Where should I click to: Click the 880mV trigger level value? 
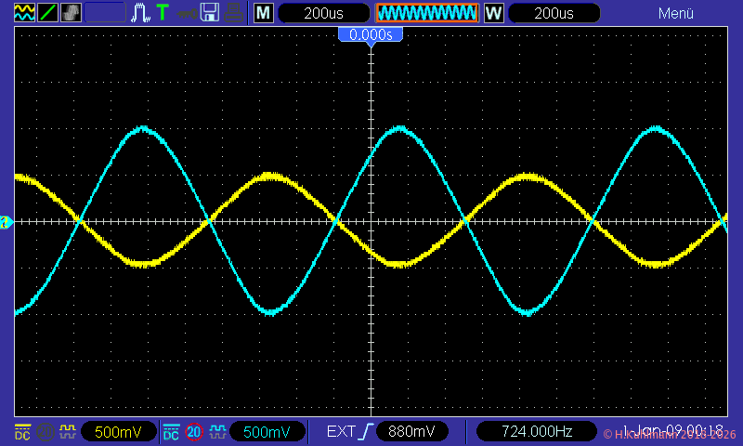[411, 432]
